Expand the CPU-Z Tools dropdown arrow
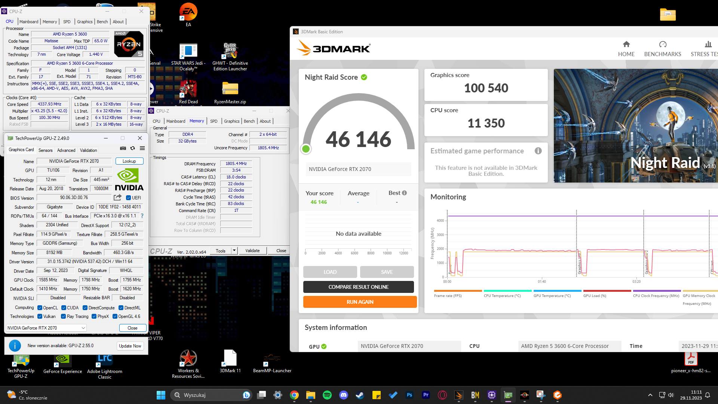 pos(234,251)
